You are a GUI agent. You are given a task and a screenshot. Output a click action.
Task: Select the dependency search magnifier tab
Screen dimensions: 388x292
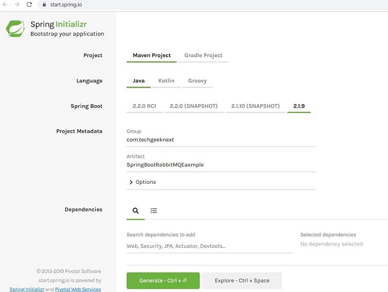(136, 211)
